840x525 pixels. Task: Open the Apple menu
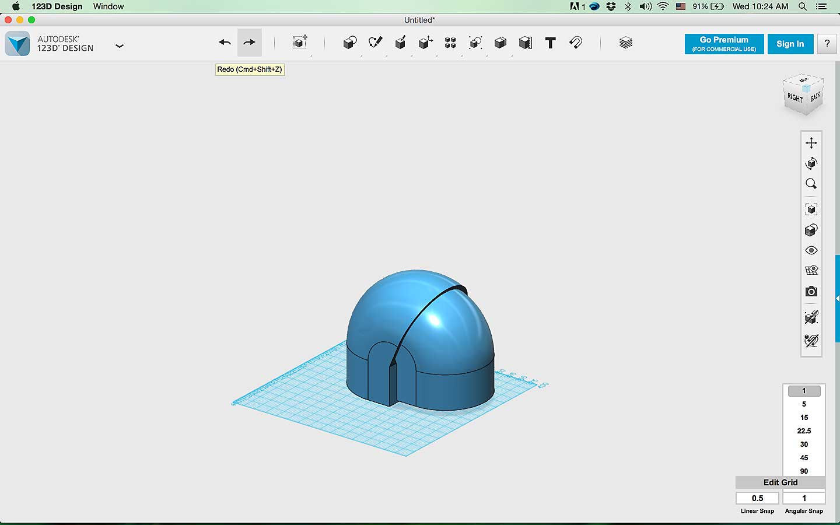tap(16, 6)
